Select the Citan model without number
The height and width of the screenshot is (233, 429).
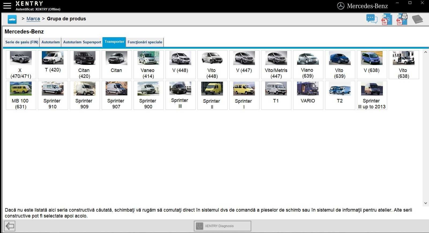(x=117, y=65)
